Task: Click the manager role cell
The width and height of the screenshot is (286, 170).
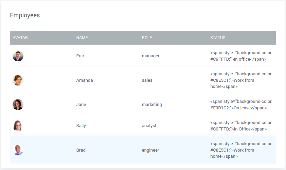Action: coord(150,56)
